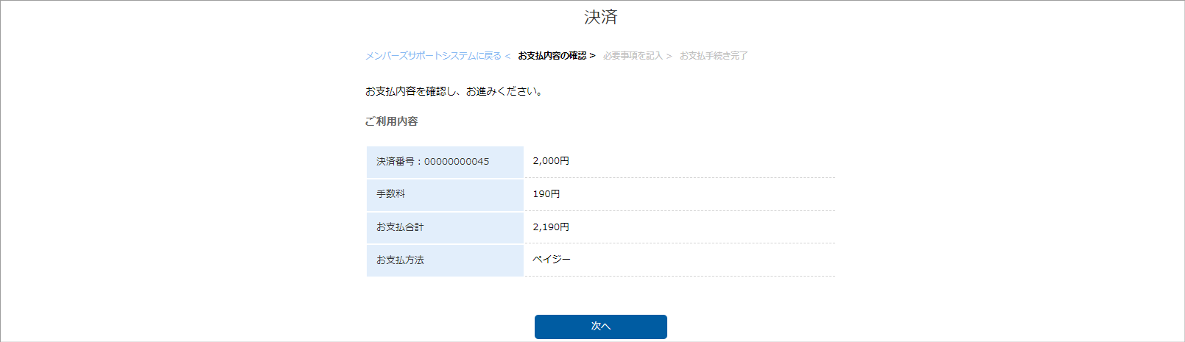Click the 決済 page title
Viewport: 1185px width, 342px height.
pyautogui.click(x=600, y=17)
